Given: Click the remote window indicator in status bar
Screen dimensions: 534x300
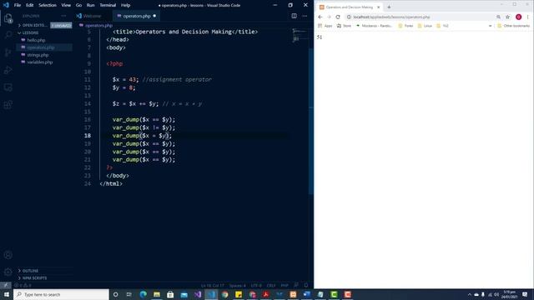Looking at the screenshot, I should (6, 285).
